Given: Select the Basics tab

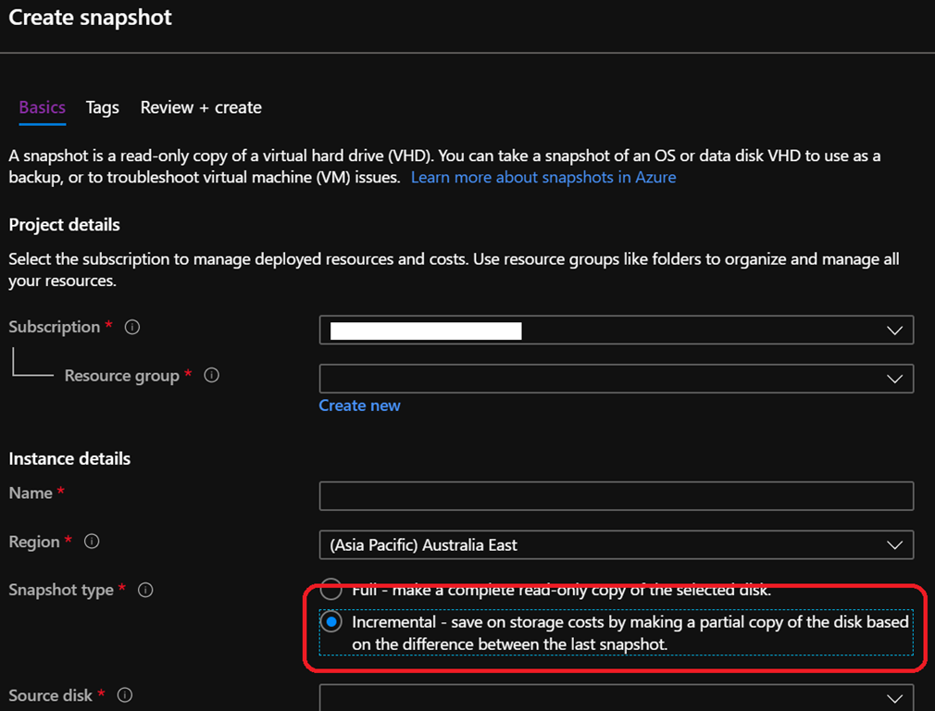Looking at the screenshot, I should tap(42, 107).
